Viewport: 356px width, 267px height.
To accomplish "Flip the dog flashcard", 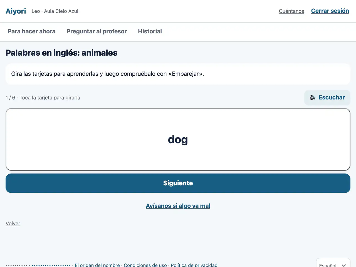I will [x=178, y=139].
